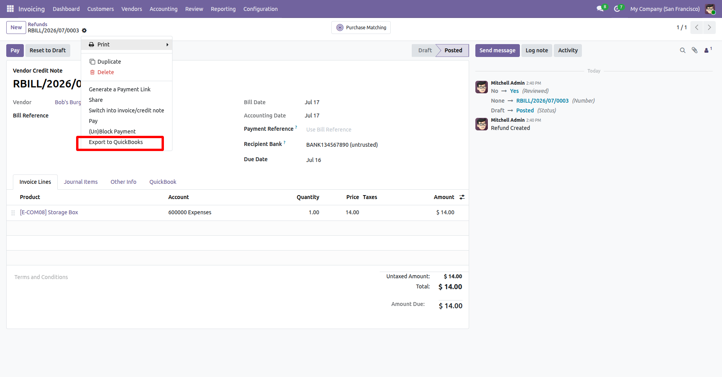This screenshot has width=722, height=377.
Task: Click the Send message button
Action: coord(497,50)
